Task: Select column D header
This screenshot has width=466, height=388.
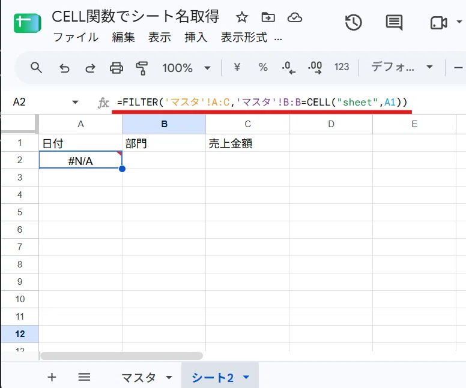Action: point(331,124)
